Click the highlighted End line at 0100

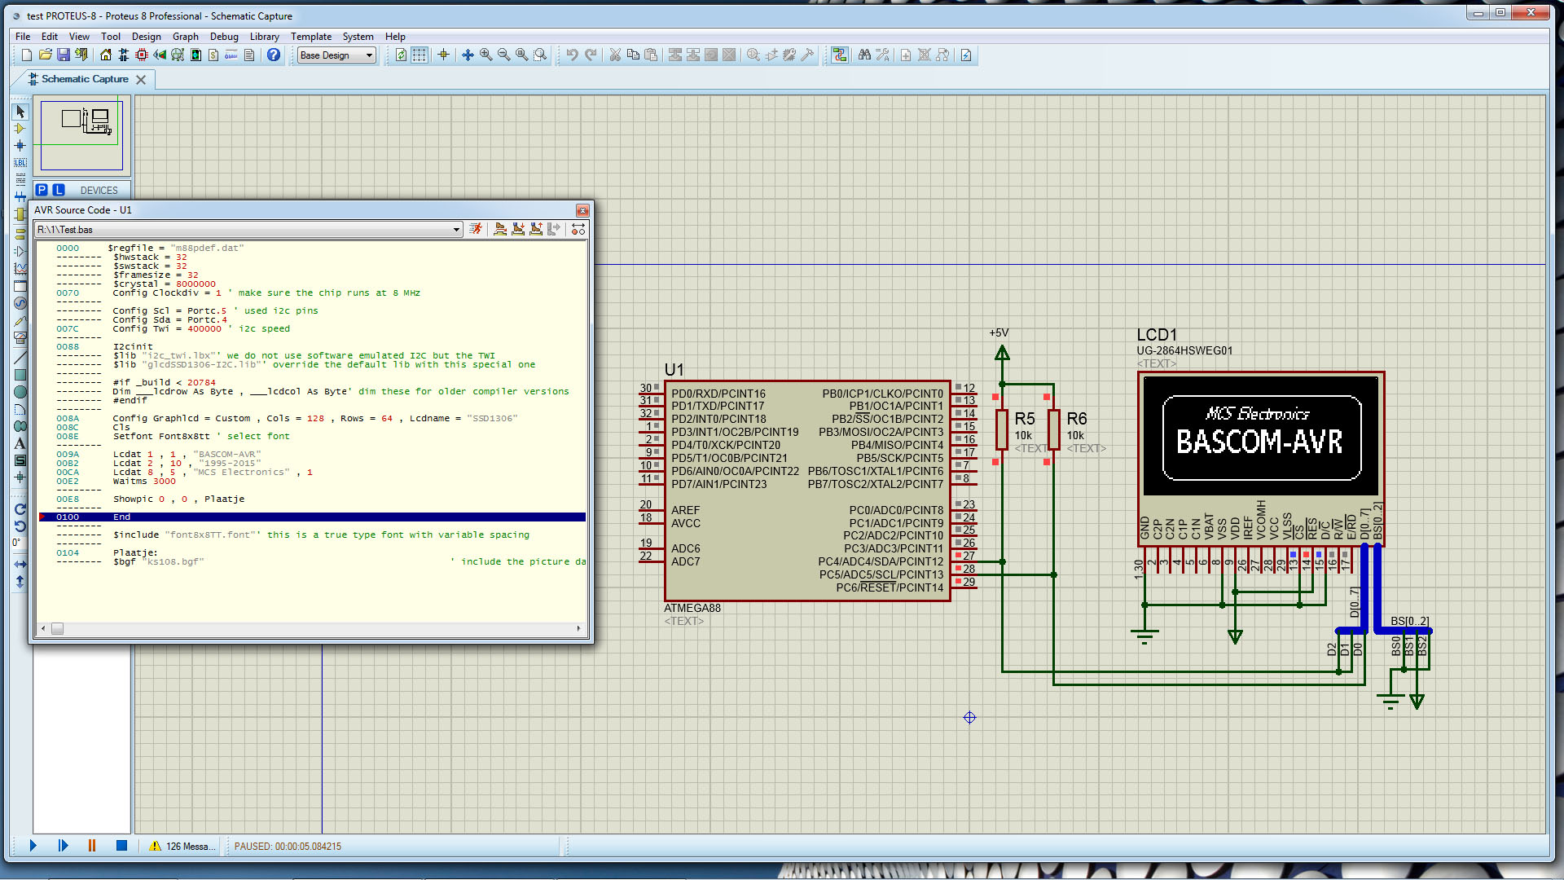[x=312, y=517]
